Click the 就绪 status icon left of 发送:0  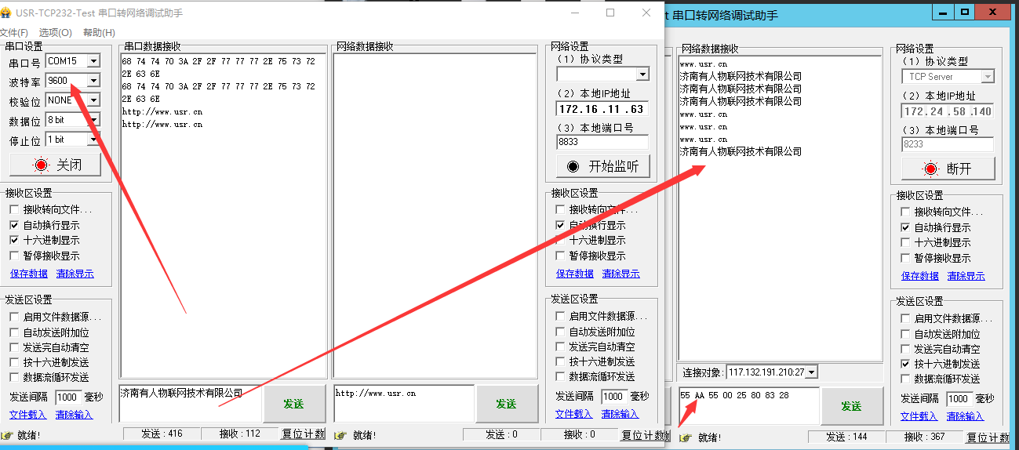(340, 434)
